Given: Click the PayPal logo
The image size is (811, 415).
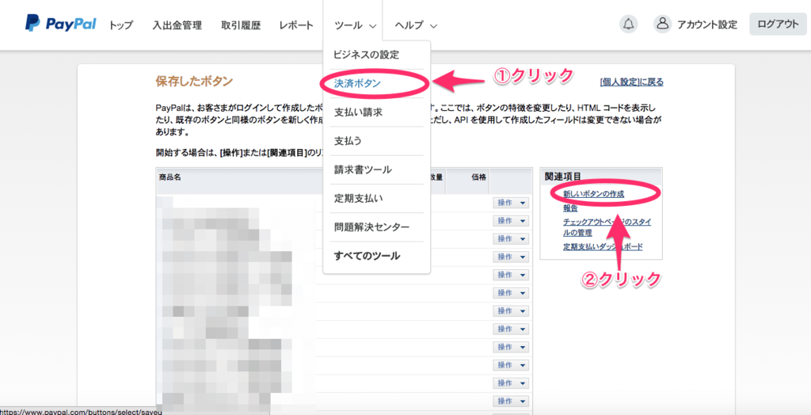Looking at the screenshot, I should coord(60,23).
